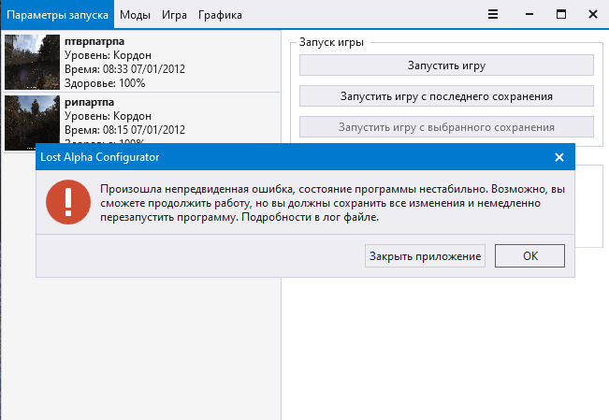Screen dimensions: 609x420
Task: Select save name рипартпа
Action: (x=89, y=102)
